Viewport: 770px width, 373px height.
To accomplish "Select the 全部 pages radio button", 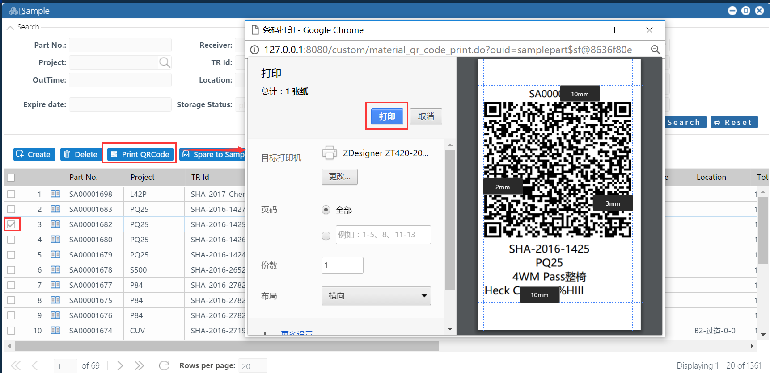I will [326, 210].
